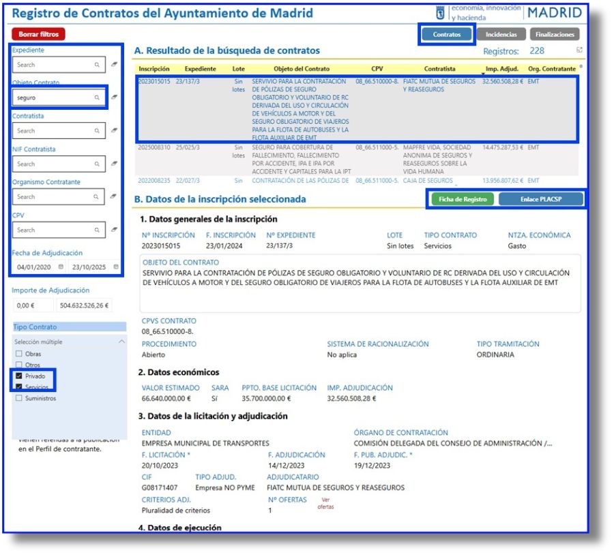Click the Organismo Contratante search field
The width and height of the screenshot is (614, 555).
click(59, 197)
